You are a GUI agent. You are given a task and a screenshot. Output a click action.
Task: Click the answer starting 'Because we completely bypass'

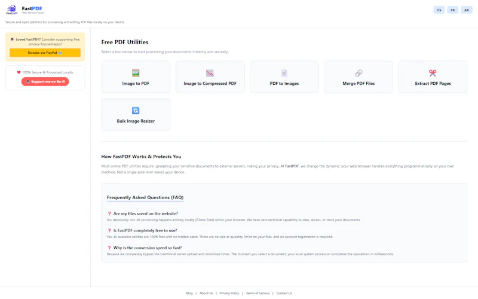[x=250, y=254]
